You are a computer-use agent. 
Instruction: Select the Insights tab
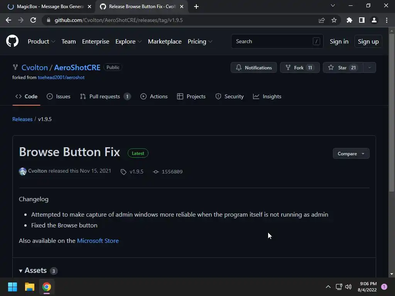pyautogui.click(x=267, y=96)
